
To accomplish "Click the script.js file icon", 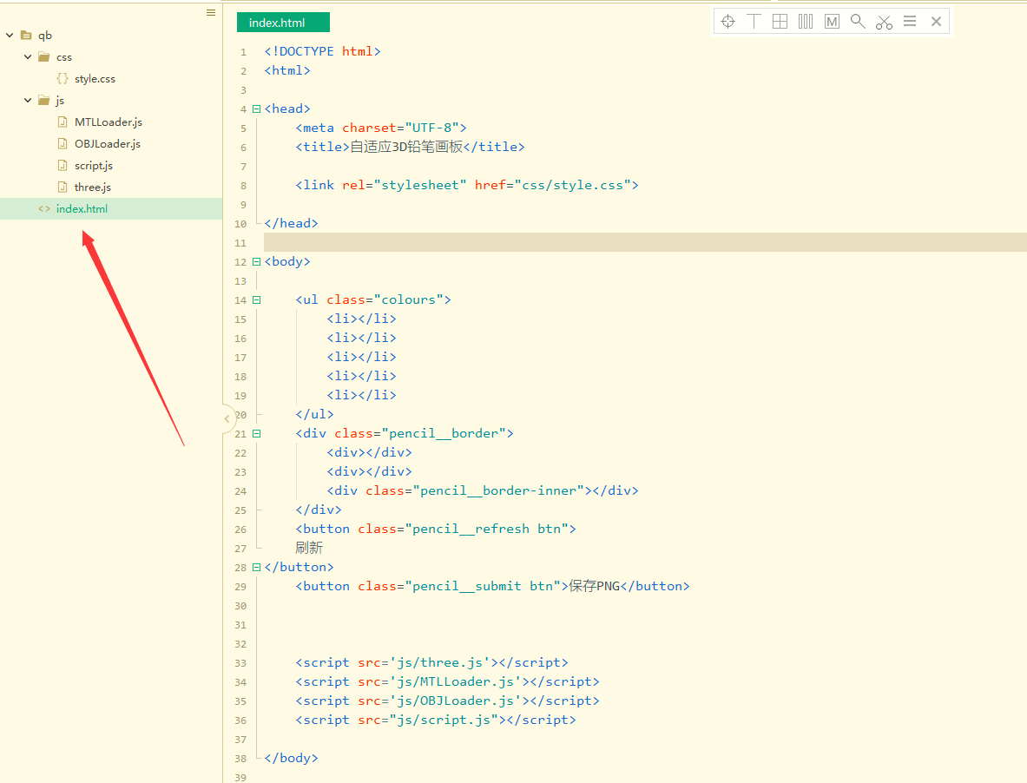I will pyautogui.click(x=63, y=165).
